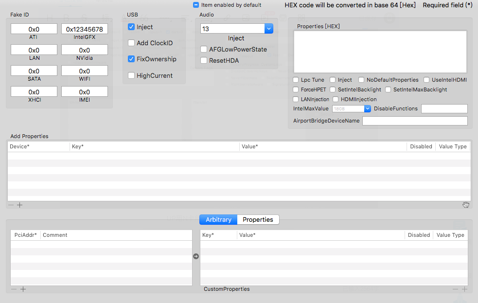Toggle the USB Inject checkbox
478x303 pixels.
[x=131, y=27]
